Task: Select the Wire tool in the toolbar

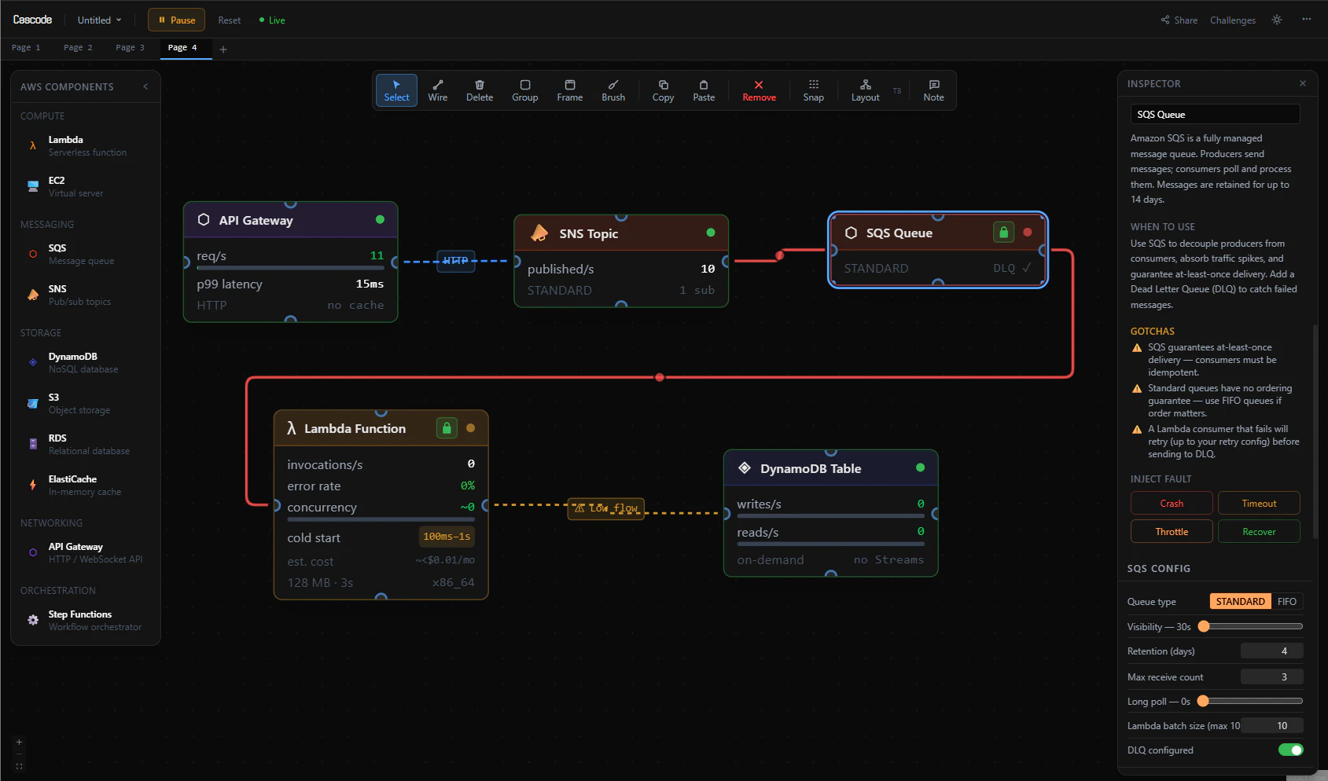Action: coord(437,90)
